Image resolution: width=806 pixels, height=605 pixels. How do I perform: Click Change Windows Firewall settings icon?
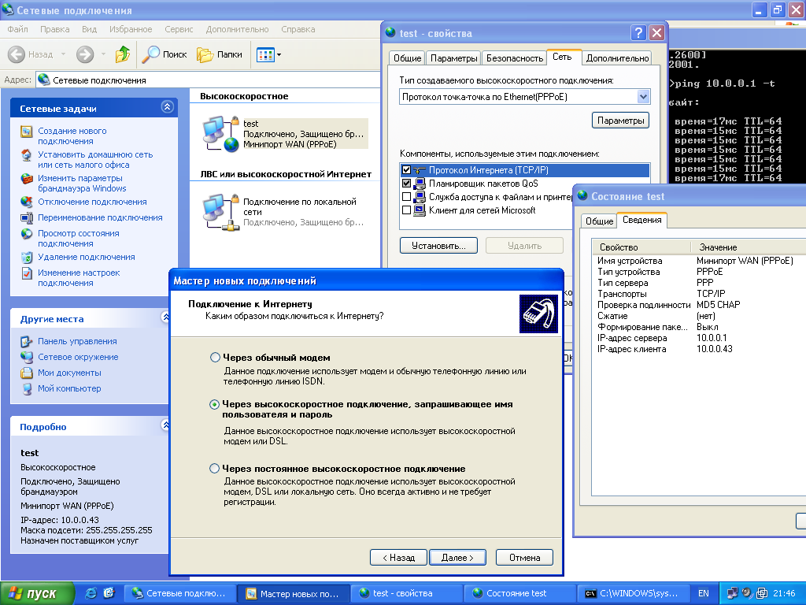tap(26, 179)
